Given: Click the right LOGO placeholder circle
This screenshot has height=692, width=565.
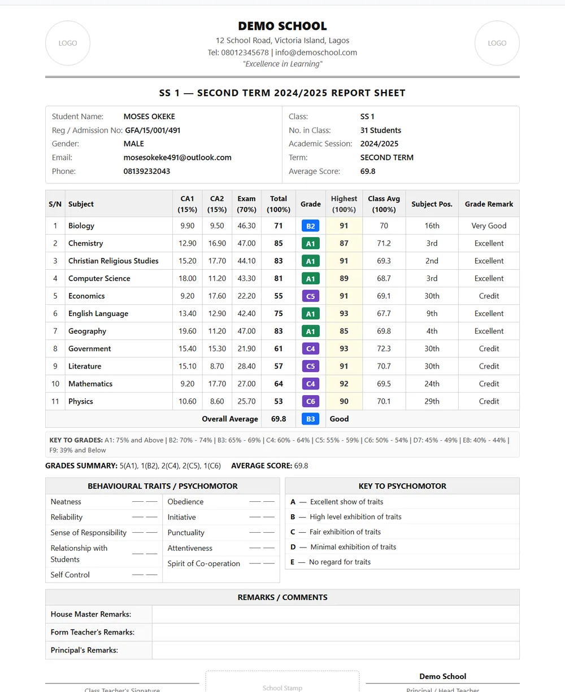Looking at the screenshot, I should pyautogui.click(x=497, y=43).
